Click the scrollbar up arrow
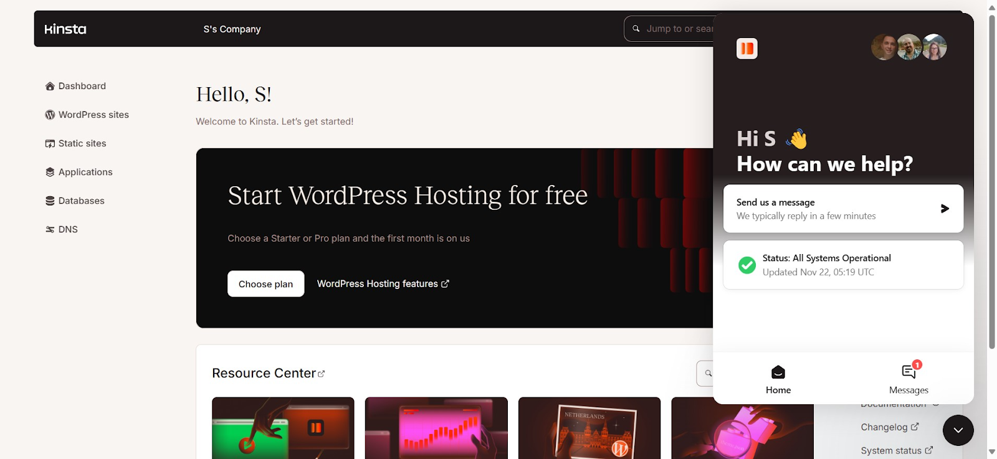 point(992,7)
